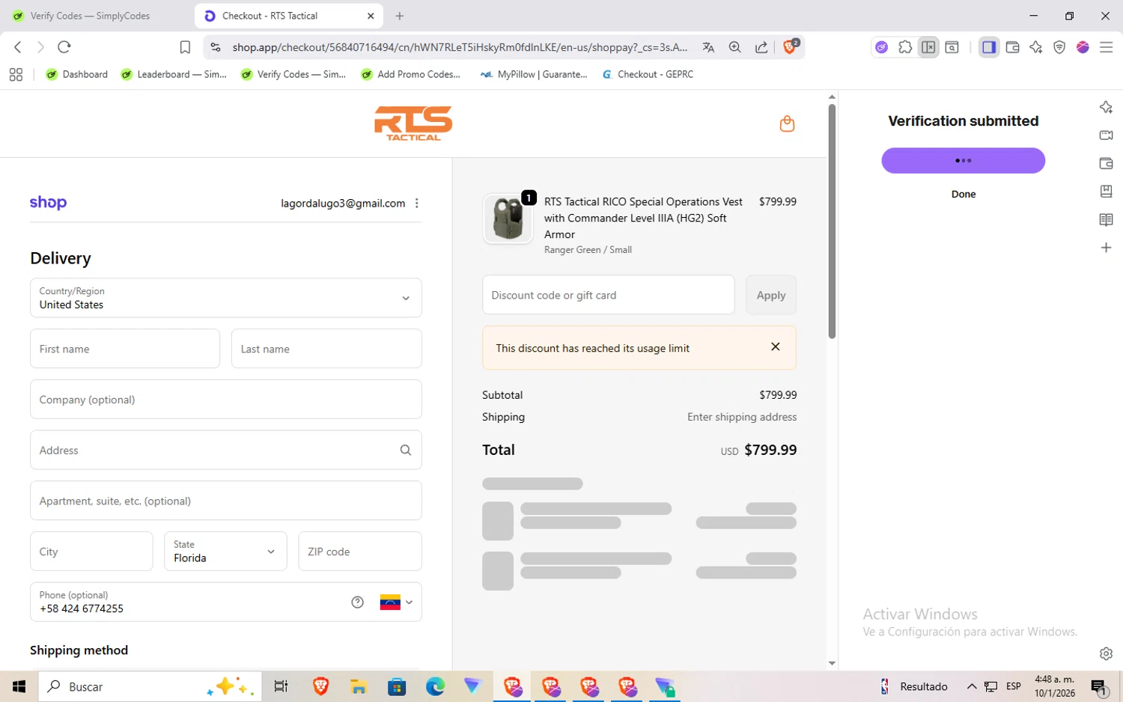Click the Brave Shields lion icon
Viewport: 1123px width, 702px height.
[x=790, y=46]
